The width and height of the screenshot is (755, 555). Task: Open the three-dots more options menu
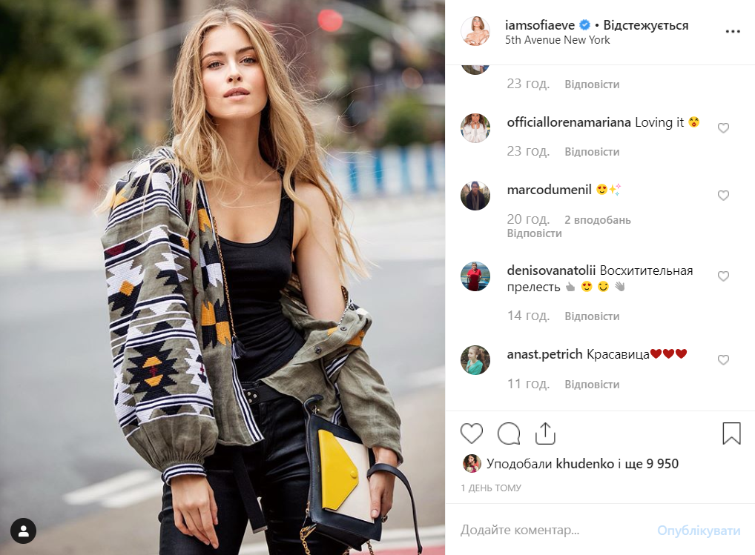click(732, 32)
